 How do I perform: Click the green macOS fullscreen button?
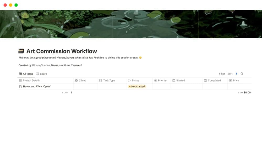click(16, 5)
